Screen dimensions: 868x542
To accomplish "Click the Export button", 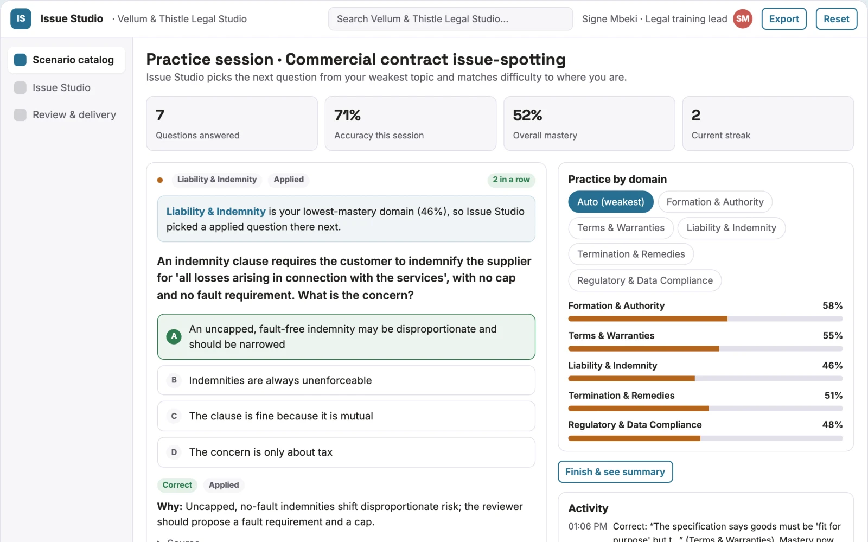I will (x=784, y=19).
